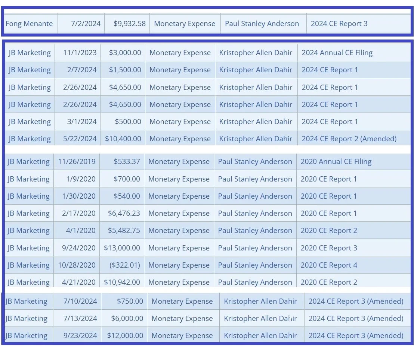
Task: Select the $9,932.58 amount cell
Action: coord(130,24)
